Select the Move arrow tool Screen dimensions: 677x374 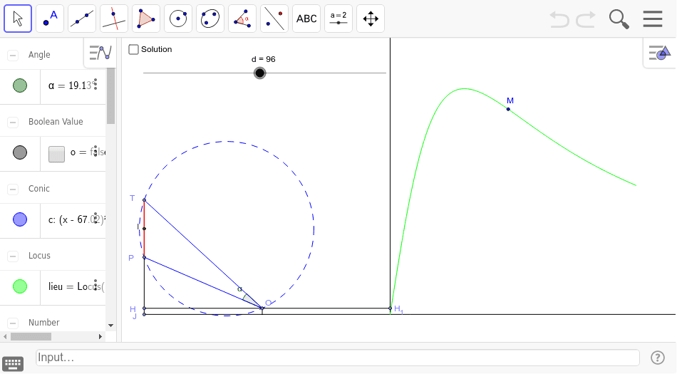(18, 19)
